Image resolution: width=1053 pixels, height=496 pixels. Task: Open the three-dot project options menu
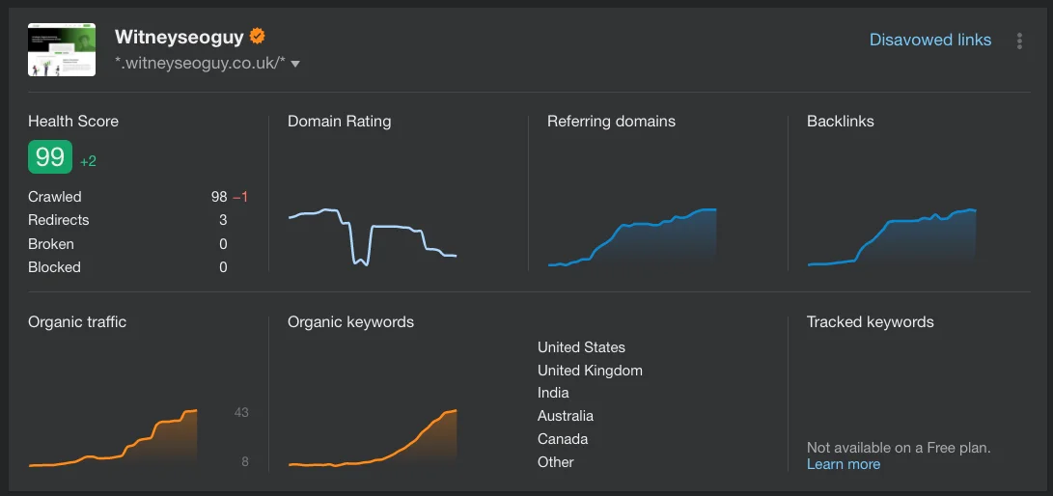click(x=1019, y=41)
